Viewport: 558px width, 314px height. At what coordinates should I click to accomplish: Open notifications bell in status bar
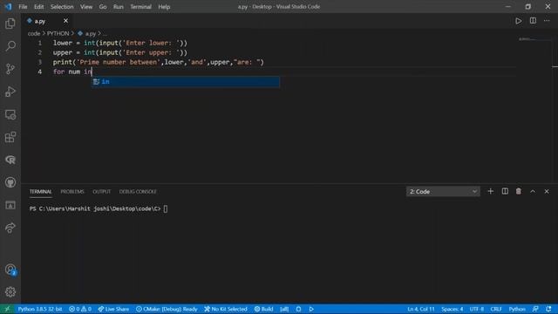[x=548, y=309]
